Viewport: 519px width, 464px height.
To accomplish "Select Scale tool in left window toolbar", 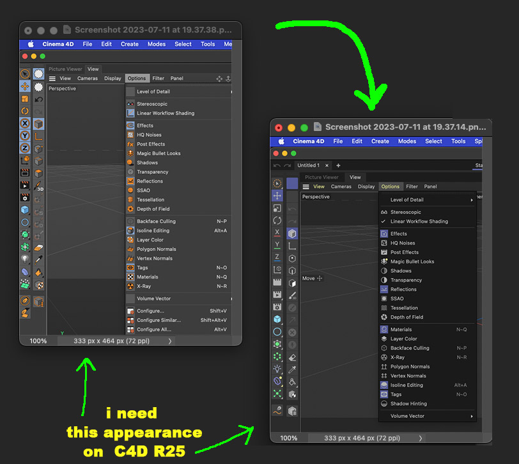I will [25, 98].
